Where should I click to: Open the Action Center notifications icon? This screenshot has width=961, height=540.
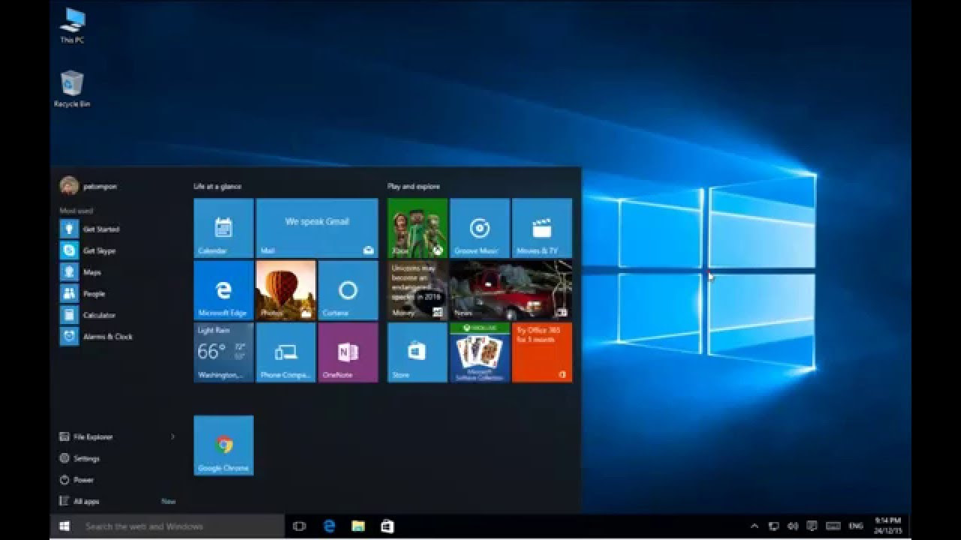click(812, 526)
